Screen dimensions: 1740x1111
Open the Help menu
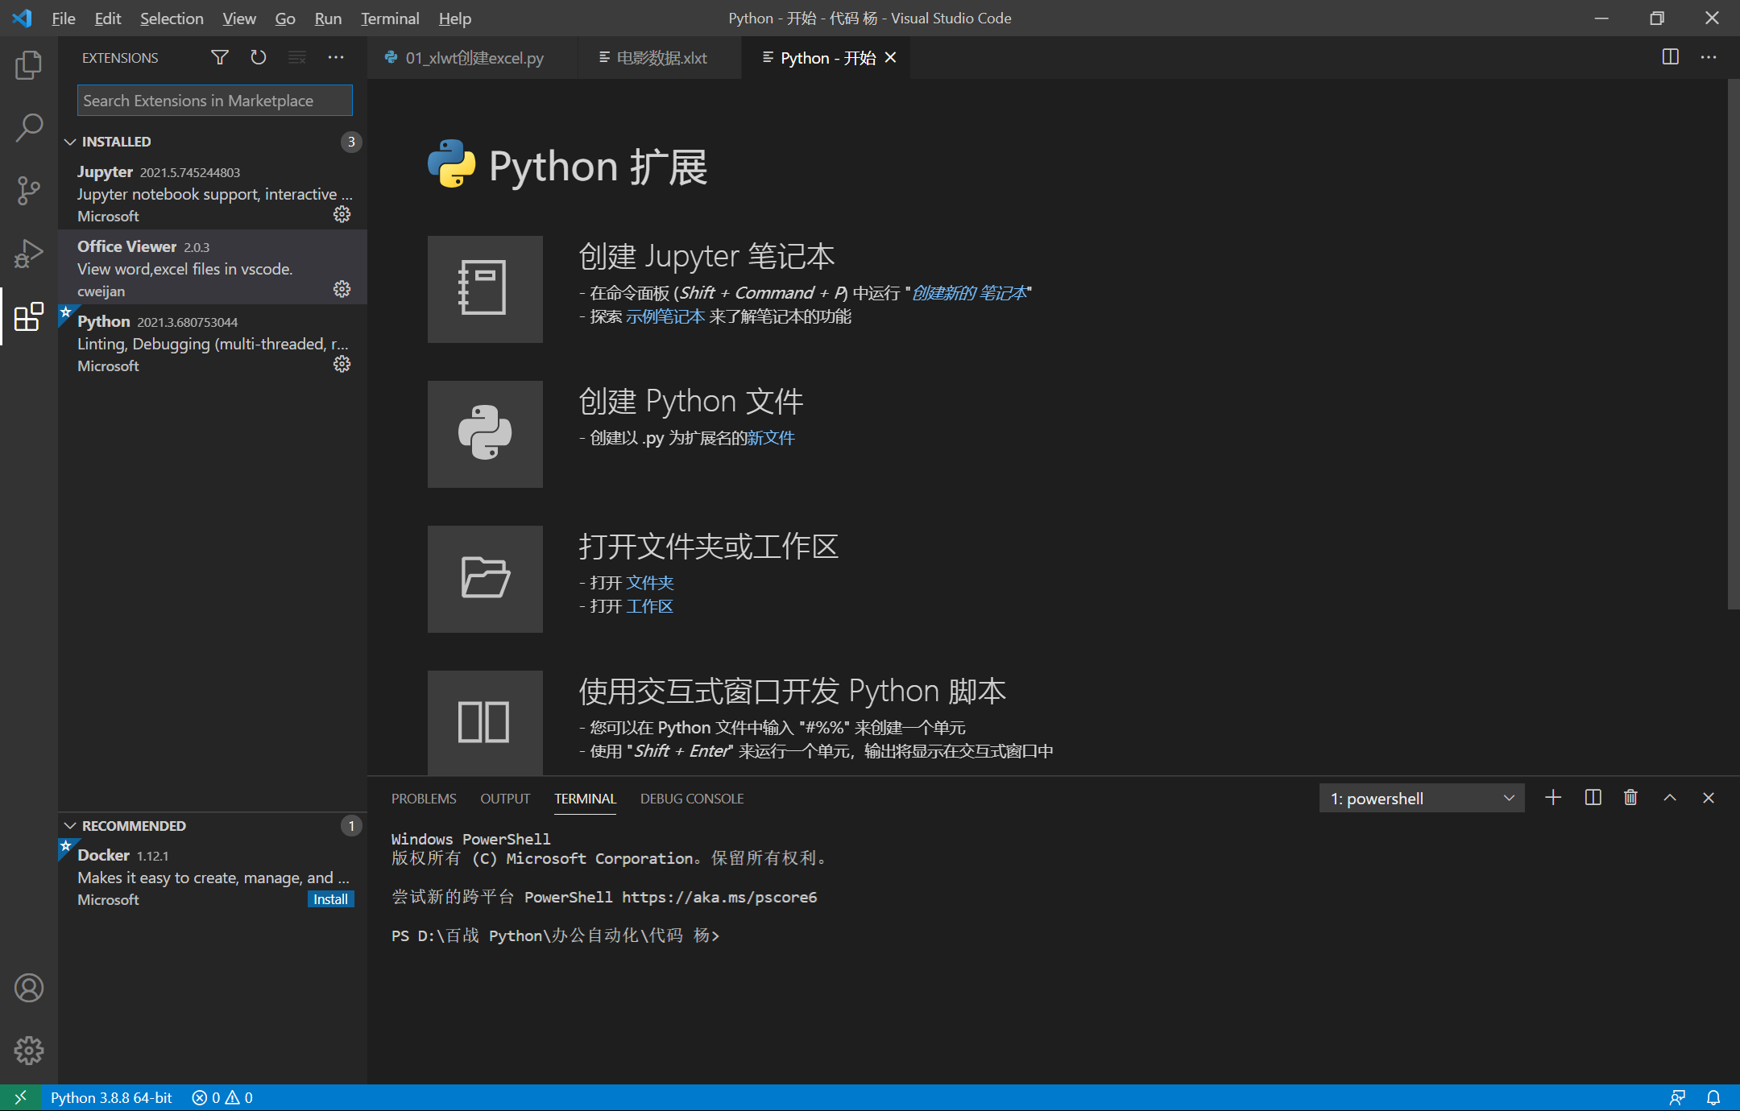click(455, 18)
